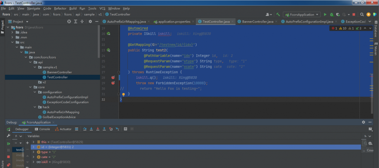Screen dimensions: 379x168
Task: Click the Locate in project tree target icon
Action: coord(69,21)
